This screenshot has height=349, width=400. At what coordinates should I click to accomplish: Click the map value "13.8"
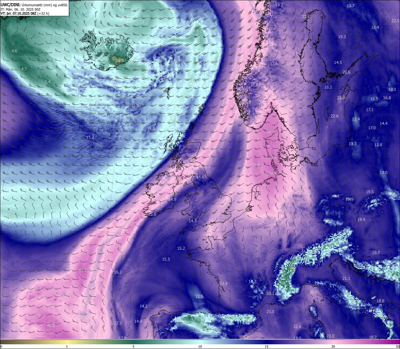pos(378,145)
